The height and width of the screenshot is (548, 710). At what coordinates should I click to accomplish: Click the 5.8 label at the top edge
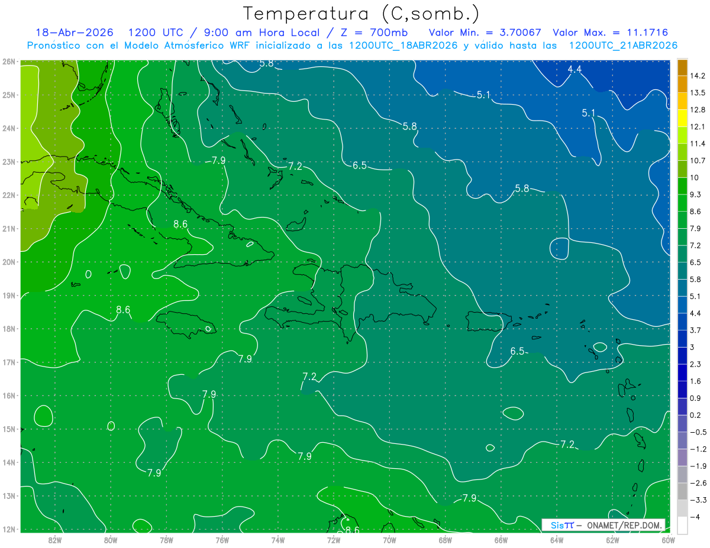[267, 63]
